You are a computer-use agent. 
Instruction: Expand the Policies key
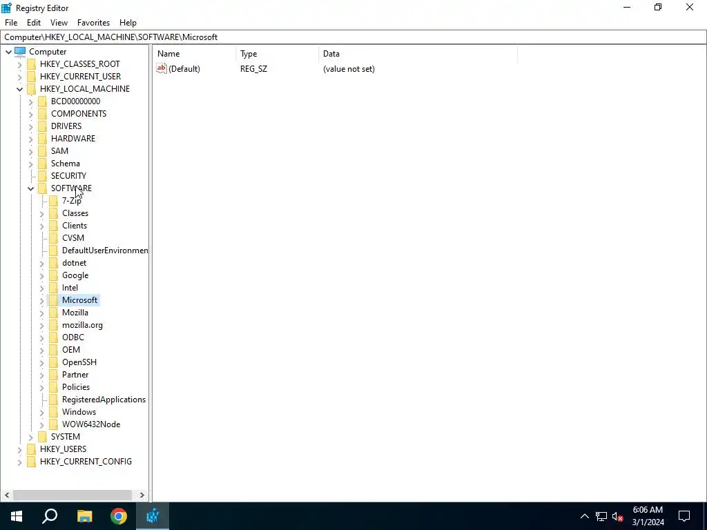coord(41,387)
